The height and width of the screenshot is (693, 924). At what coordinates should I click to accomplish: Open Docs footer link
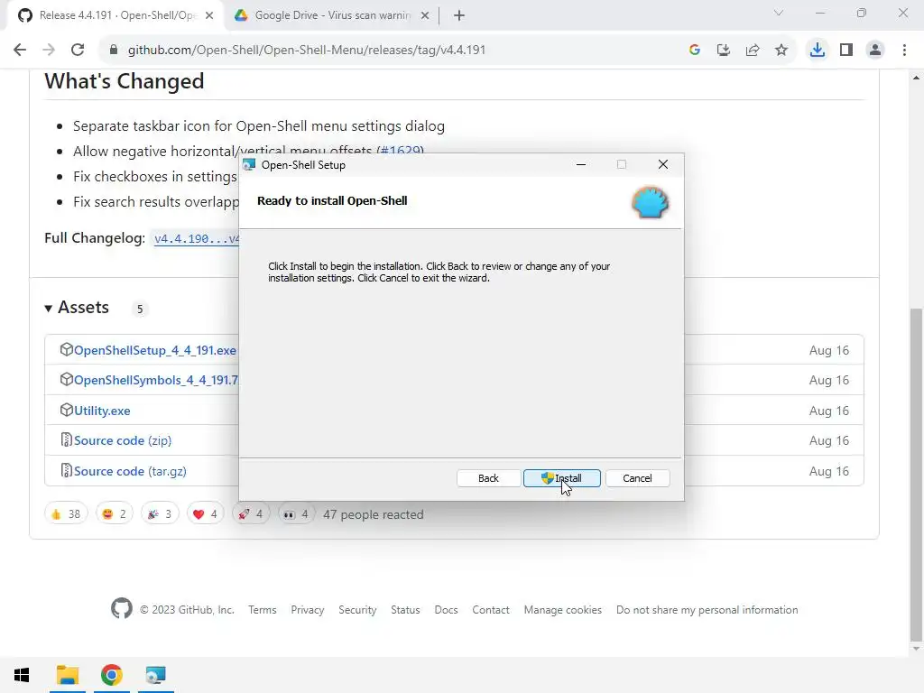tap(446, 610)
